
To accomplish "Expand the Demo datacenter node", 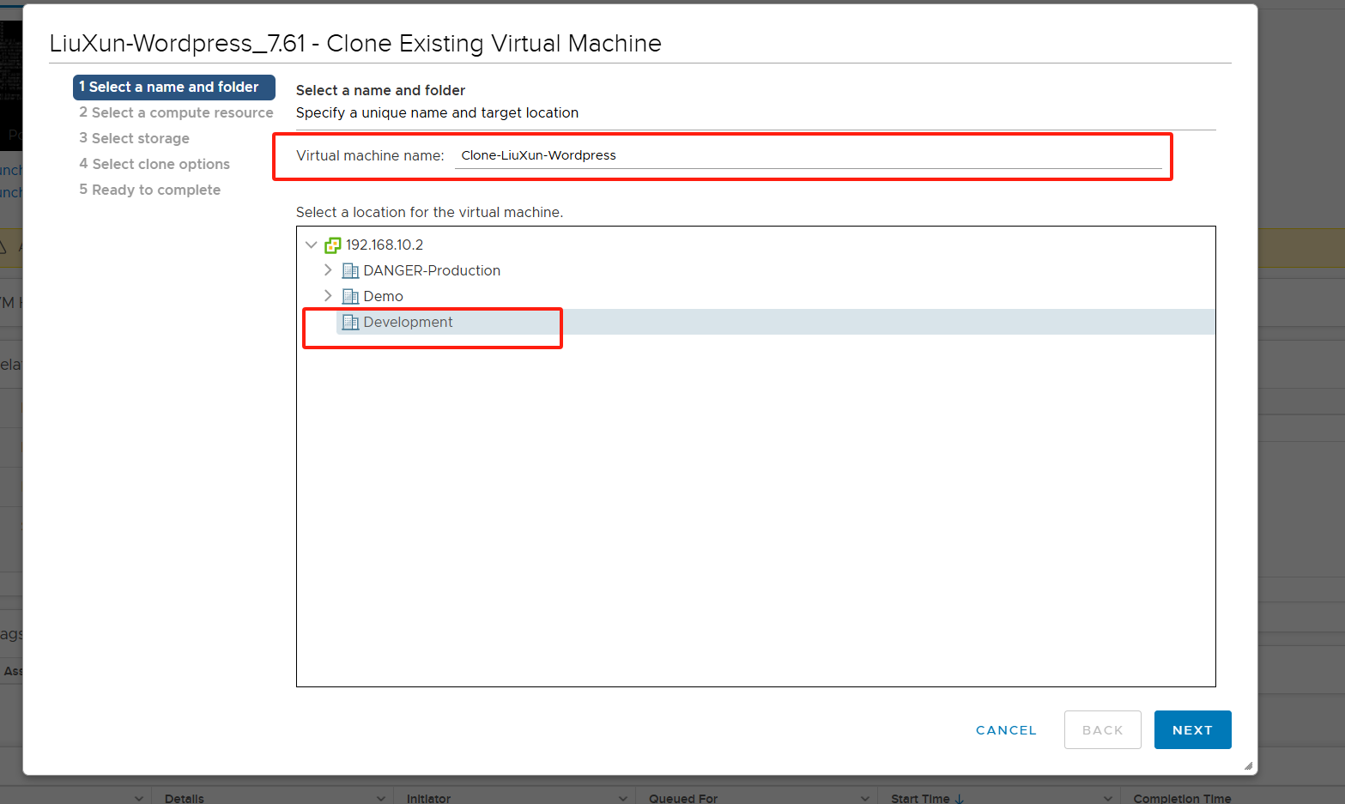I will click(328, 296).
